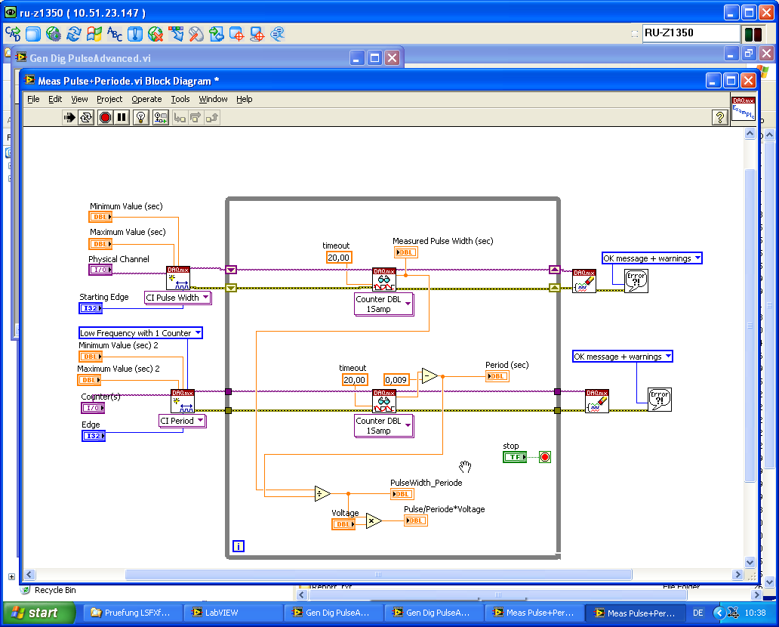Open the View menu
The image size is (779, 627).
[79, 99]
